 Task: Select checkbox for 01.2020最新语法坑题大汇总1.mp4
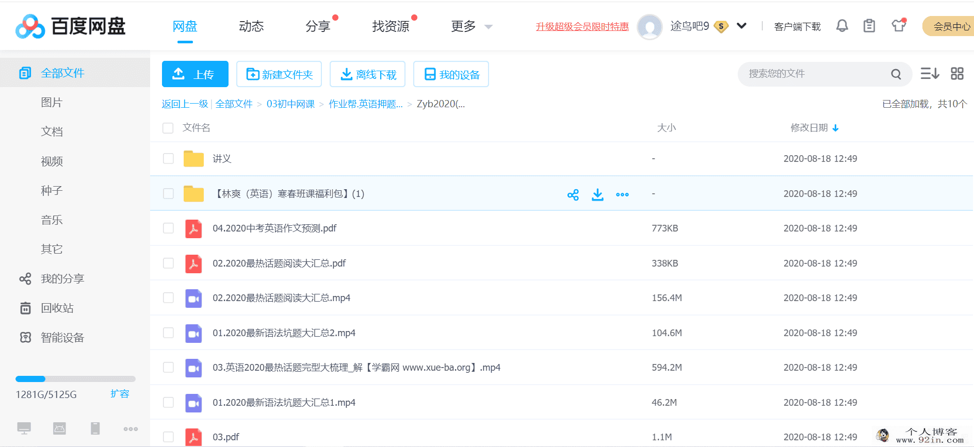coord(168,402)
